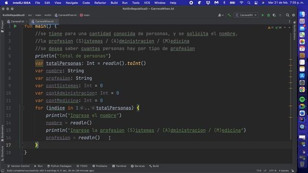
Task: Open the Build menu in menu bar
Action: coord(114,3)
